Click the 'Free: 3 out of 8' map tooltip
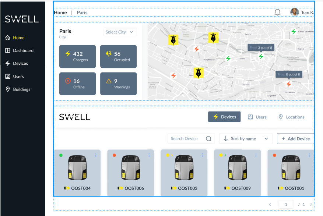This screenshot has width=323, height=216. point(261,47)
